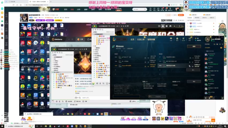Click 播放伴奏 in the front YY window toolbar
Screen dimensions: 228x128
77,102
